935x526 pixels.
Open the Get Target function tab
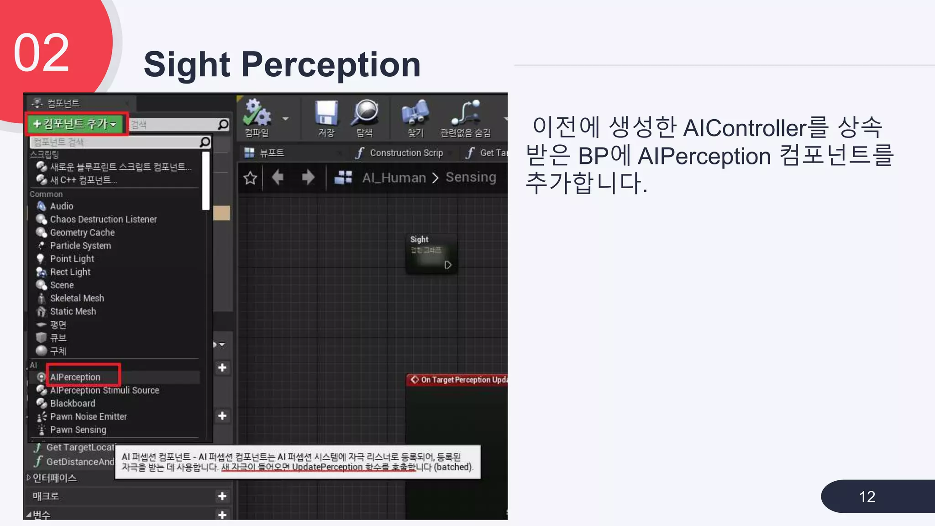(487, 153)
